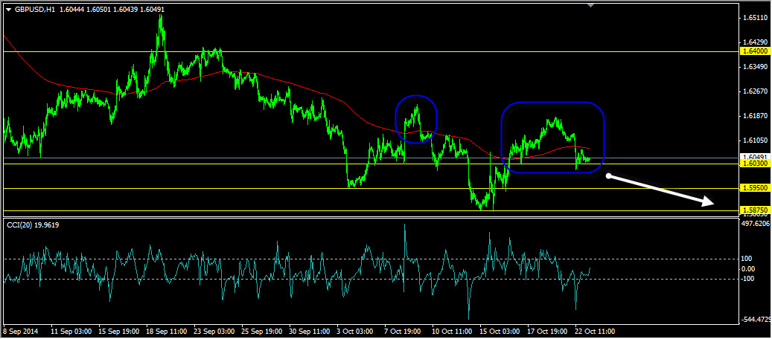Click the OHLC values 1.60444 1.60501 1.60439 1.60491
The width and height of the screenshot is (772, 339).
pyautogui.click(x=111, y=9)
